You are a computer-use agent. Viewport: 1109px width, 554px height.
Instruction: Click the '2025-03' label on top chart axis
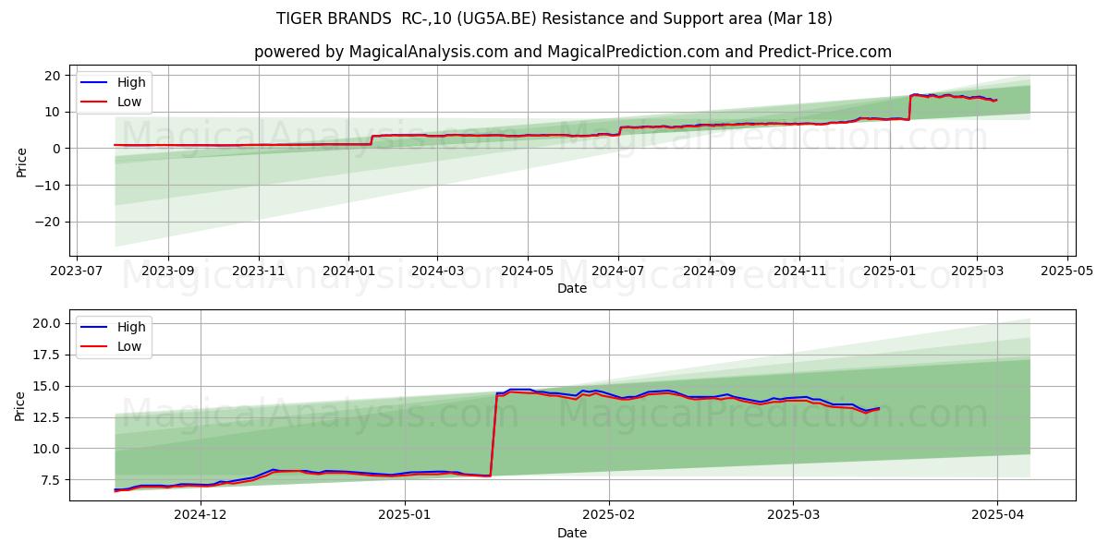point(978,271)
